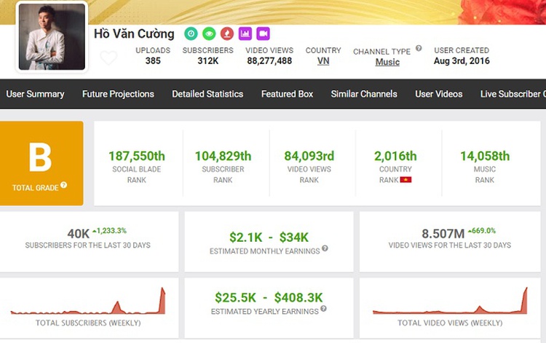Click the Music channel type link
The image size is (546, 343).
coord(387,62)
